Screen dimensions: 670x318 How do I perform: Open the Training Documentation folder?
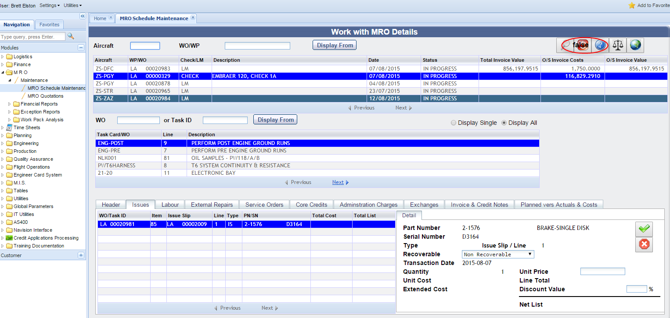point(39,246)
